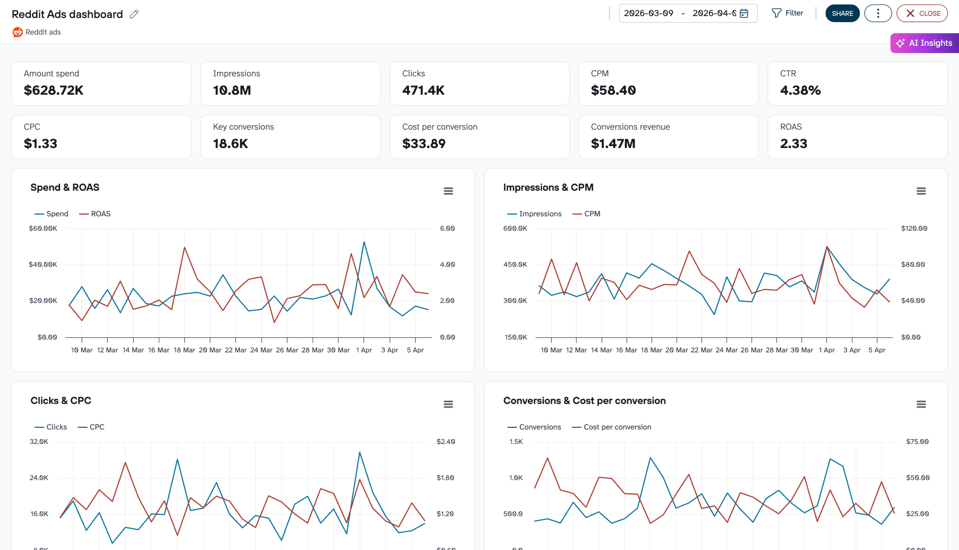Image resolution: width=959 pixels, height=550 pixels.
Task: Open the calendar date picker icon
Action: (744, 13)
